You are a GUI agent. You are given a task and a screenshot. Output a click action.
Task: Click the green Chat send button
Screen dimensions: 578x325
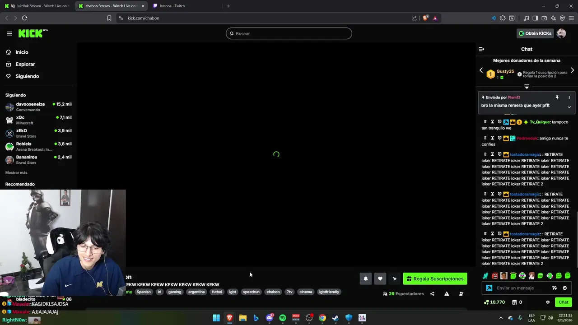click(x=564, y=302)
